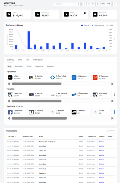
Task: Select the MTD date range button
Action: [x=103, y=4]
